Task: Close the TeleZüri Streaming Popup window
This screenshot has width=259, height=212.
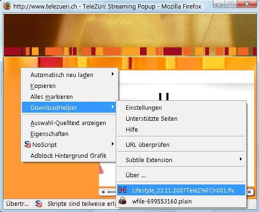Action: [247, 4]
